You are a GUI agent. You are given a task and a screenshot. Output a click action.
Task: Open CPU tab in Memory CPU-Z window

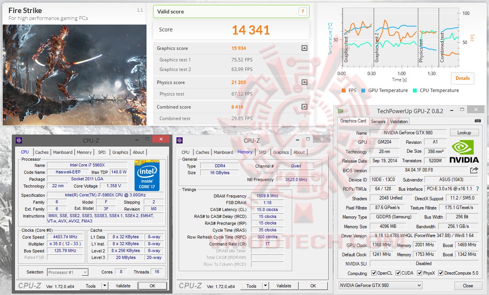tap(185, 152)
